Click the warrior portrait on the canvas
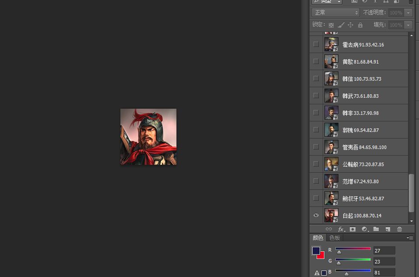Viewport: 419px width, 277px height. pyautogui.click(x=148, y=137)
